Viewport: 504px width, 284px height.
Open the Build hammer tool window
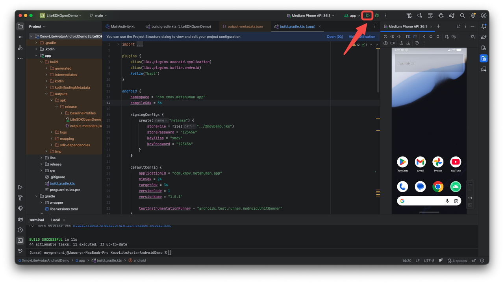[20, 198]
